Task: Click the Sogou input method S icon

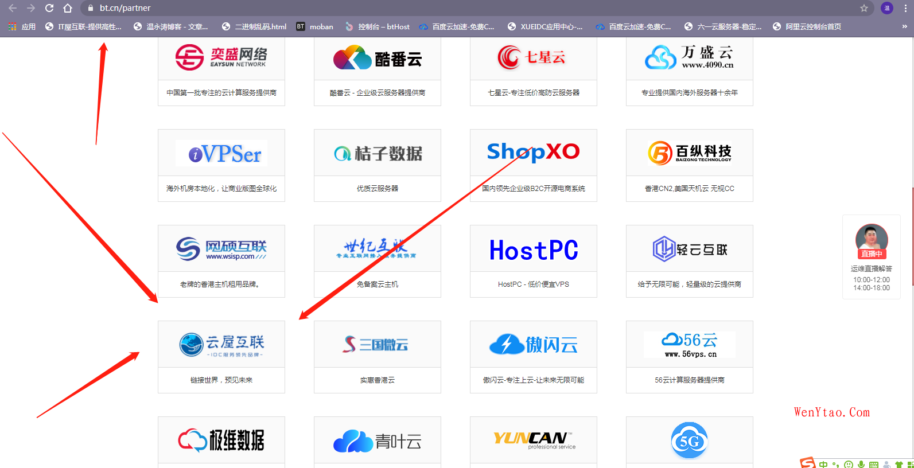Action: coord(808,463)
